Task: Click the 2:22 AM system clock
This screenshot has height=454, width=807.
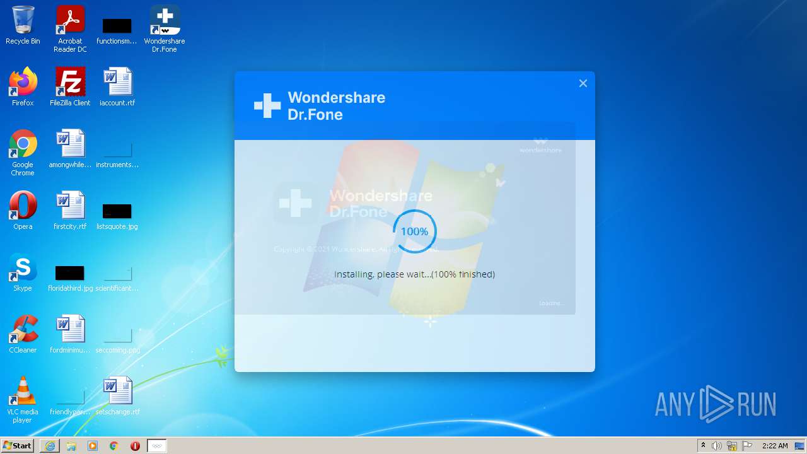Action: pos(775,446)
